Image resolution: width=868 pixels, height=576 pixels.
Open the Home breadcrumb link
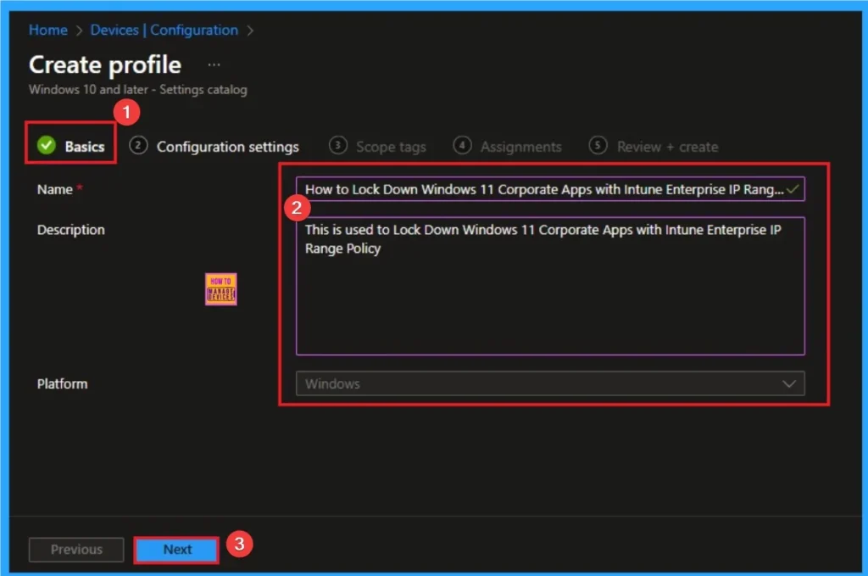(x=47, y=30)
